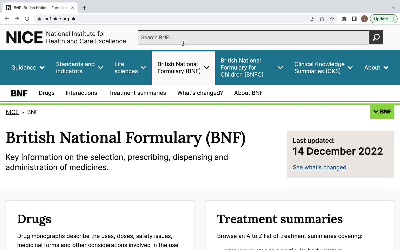Image resolution: width=400 pixels, height=250 pixels.
Task: Expand the green BNF section dropdown
Action: click(x=382, y=112)
